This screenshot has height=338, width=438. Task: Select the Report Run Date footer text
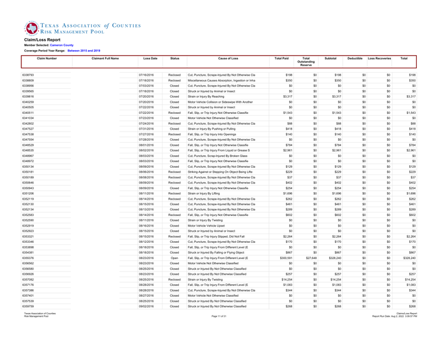(x=394, y=316)
